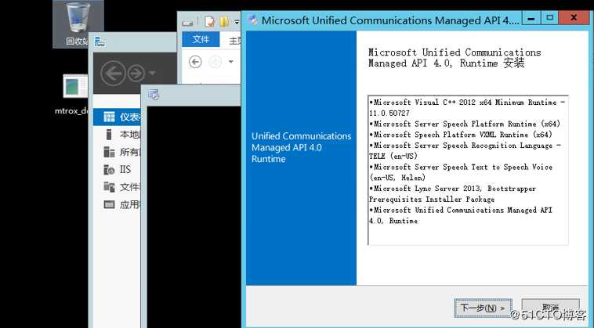Screen dimensions: 594x328
Task: Click the Speech Platform VXML Runtime line
Action: [461, 135]
